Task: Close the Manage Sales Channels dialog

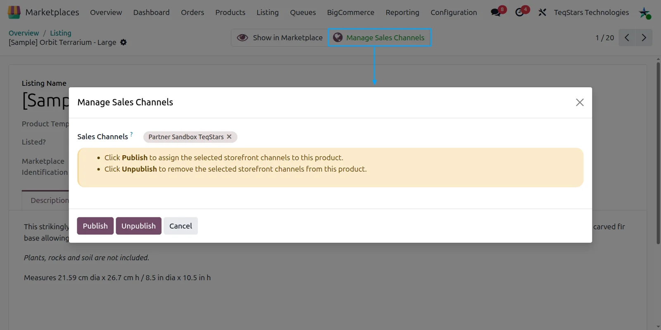Action: click(x=580, y=102)
